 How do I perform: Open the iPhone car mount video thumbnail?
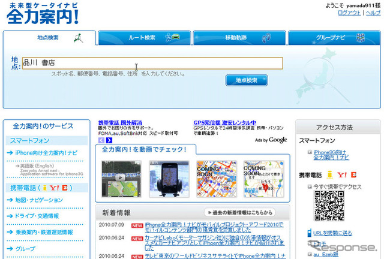[169, 179]
